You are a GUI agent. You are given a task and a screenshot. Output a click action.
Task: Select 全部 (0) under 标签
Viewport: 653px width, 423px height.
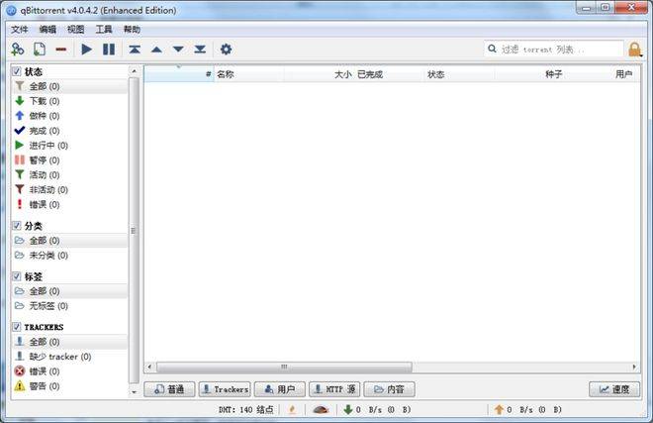69,291
